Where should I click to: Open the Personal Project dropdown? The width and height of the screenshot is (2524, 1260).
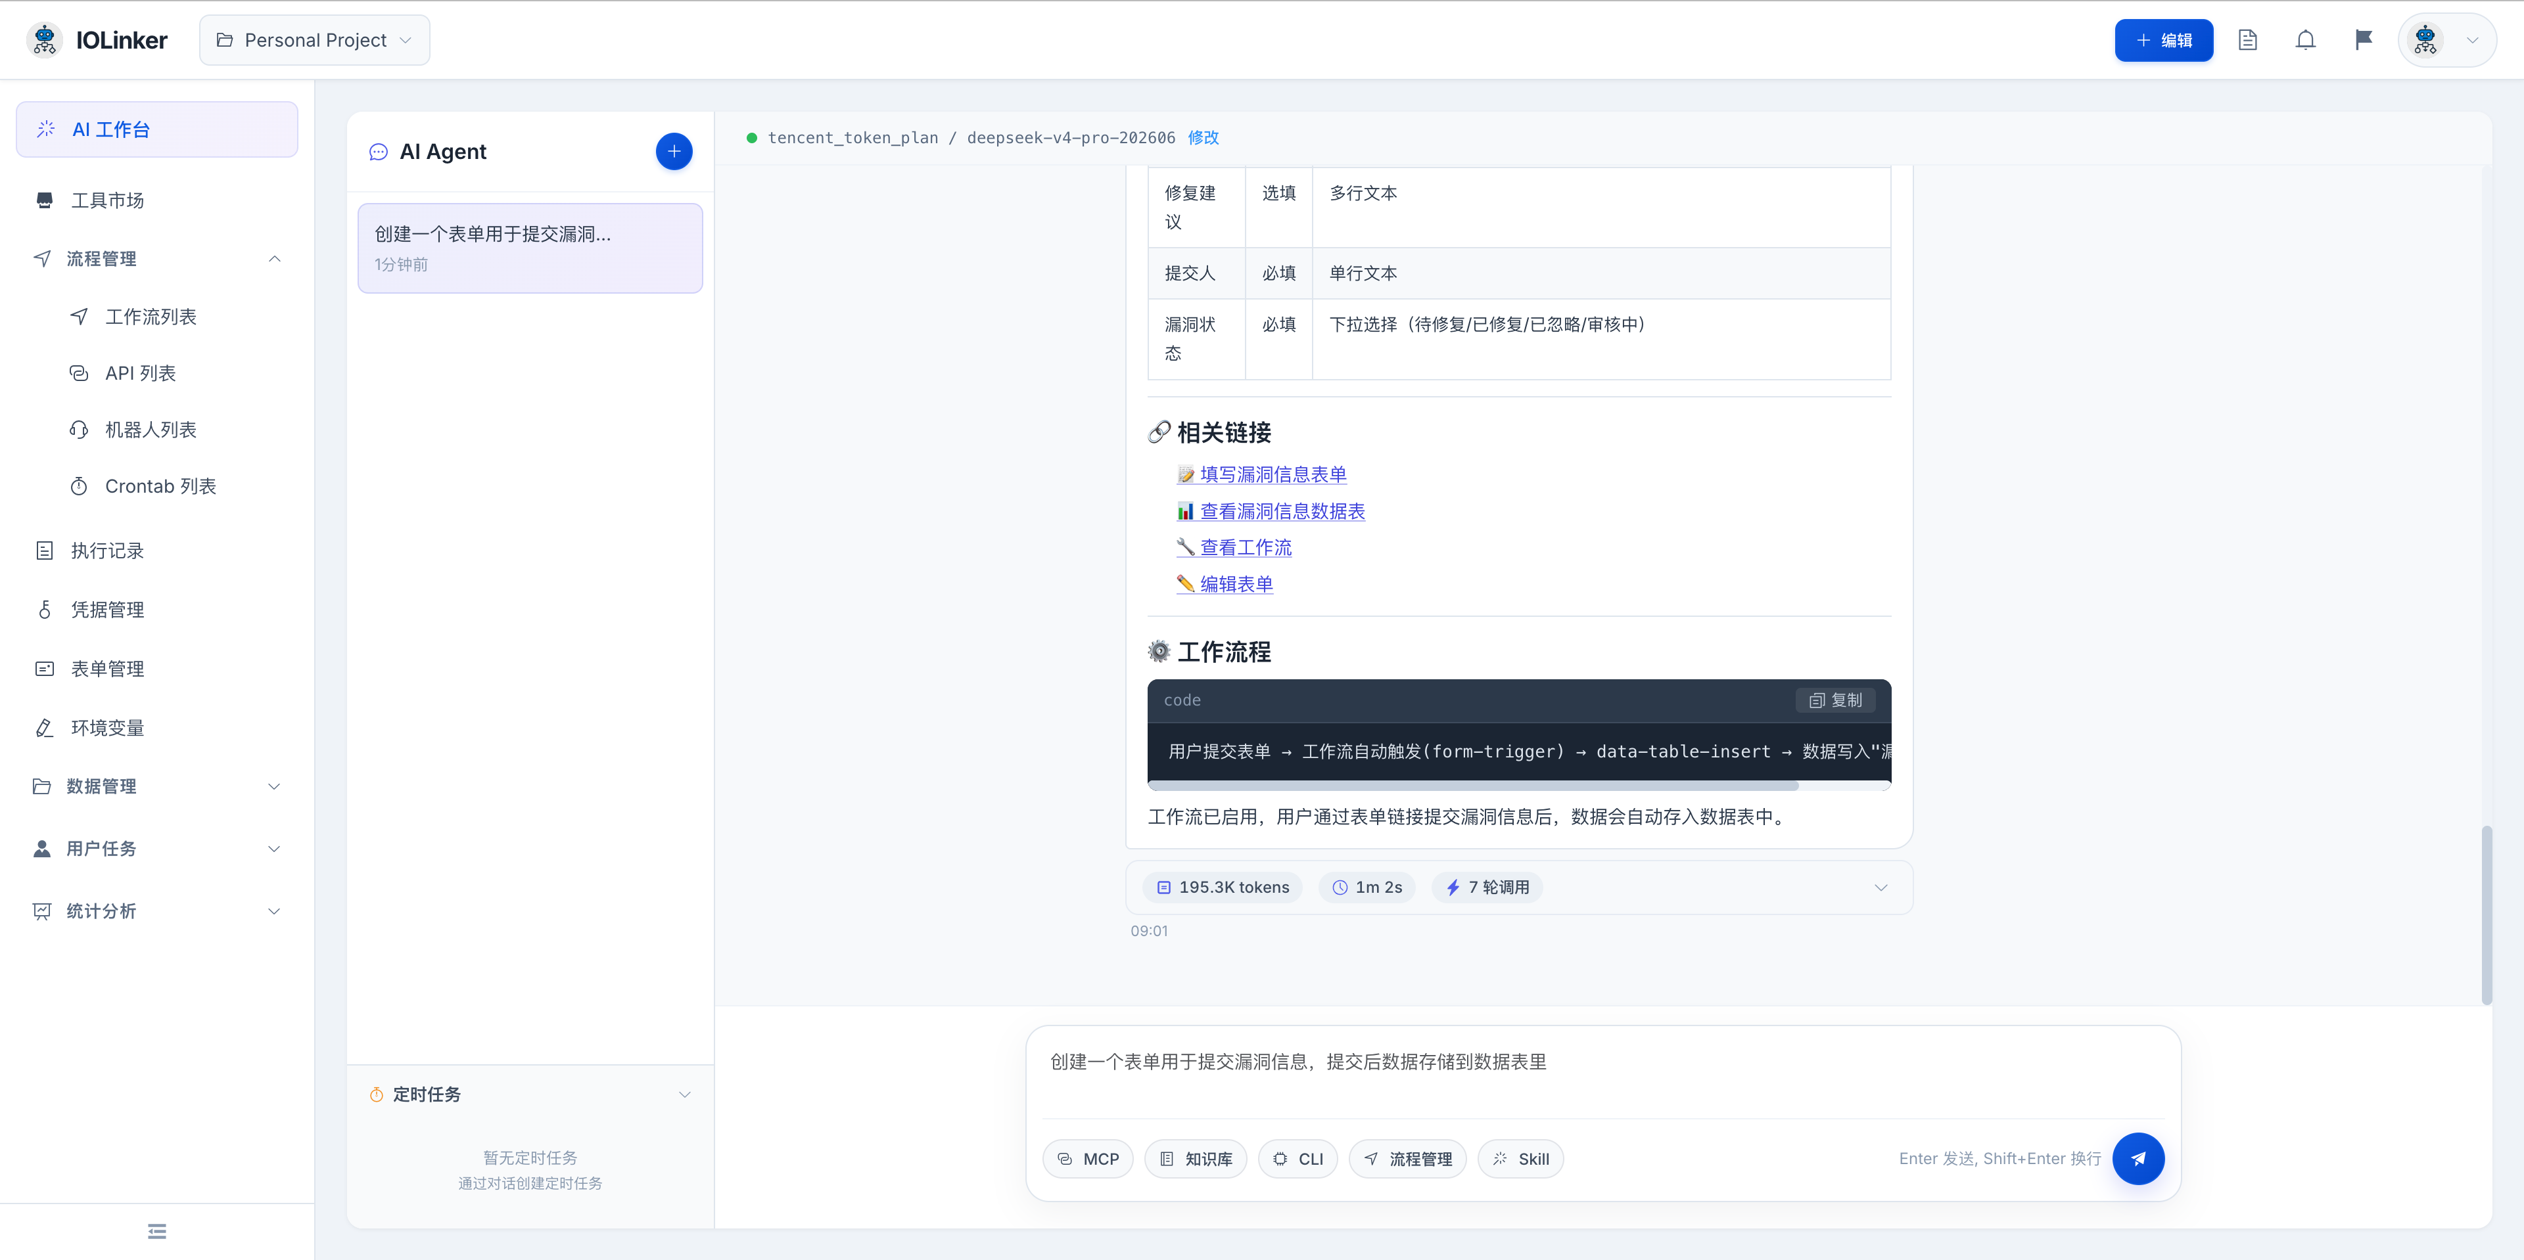coord(315,40)
